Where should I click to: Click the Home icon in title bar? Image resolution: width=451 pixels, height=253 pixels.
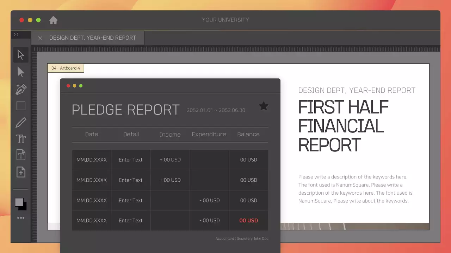(53, 20)
